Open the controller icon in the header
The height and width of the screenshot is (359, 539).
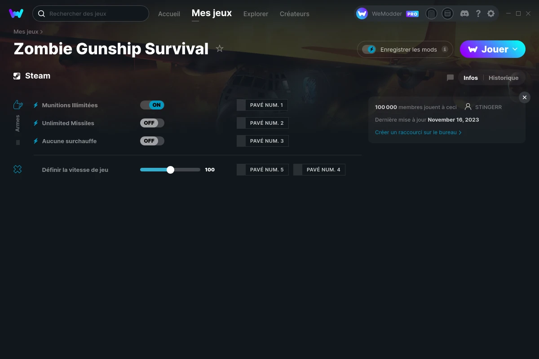431,13
